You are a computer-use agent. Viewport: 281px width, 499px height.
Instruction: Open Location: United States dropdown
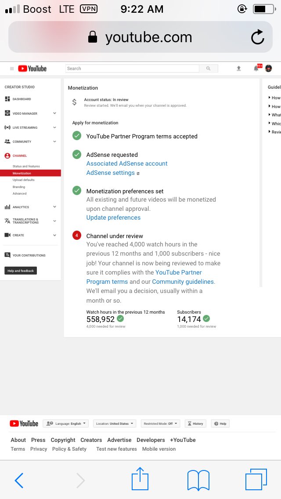[x=115, y=423]
